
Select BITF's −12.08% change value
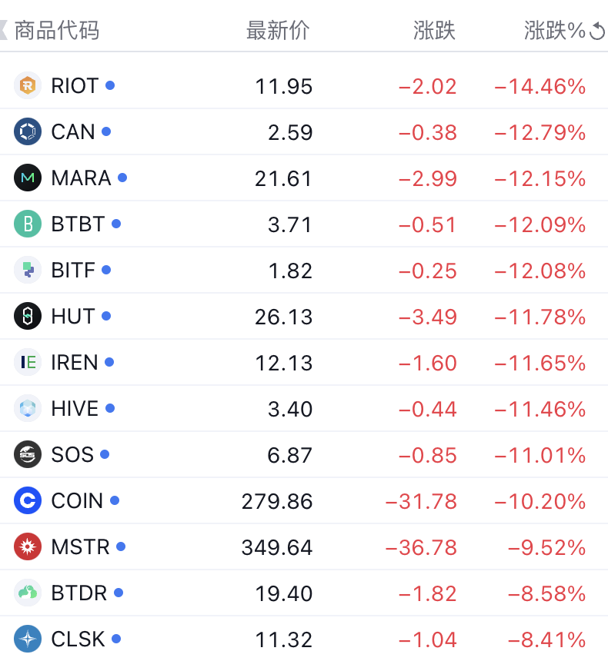click(x=540, y=271)
